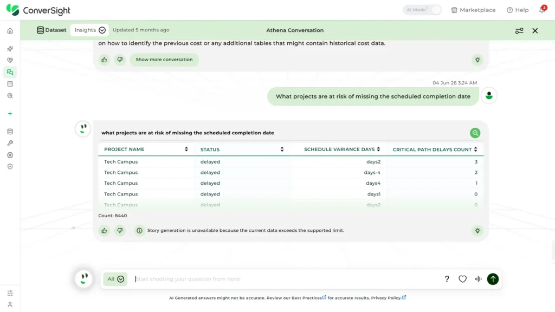Open the wrench tools icon in sidebar
This screenshot has width=555, height=312.
10,143
